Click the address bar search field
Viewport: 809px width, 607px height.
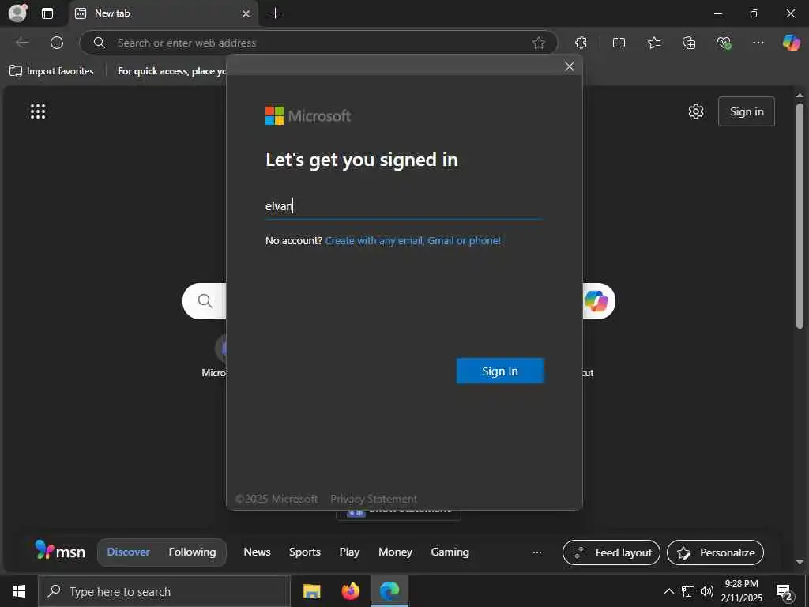tap(318, 43)
